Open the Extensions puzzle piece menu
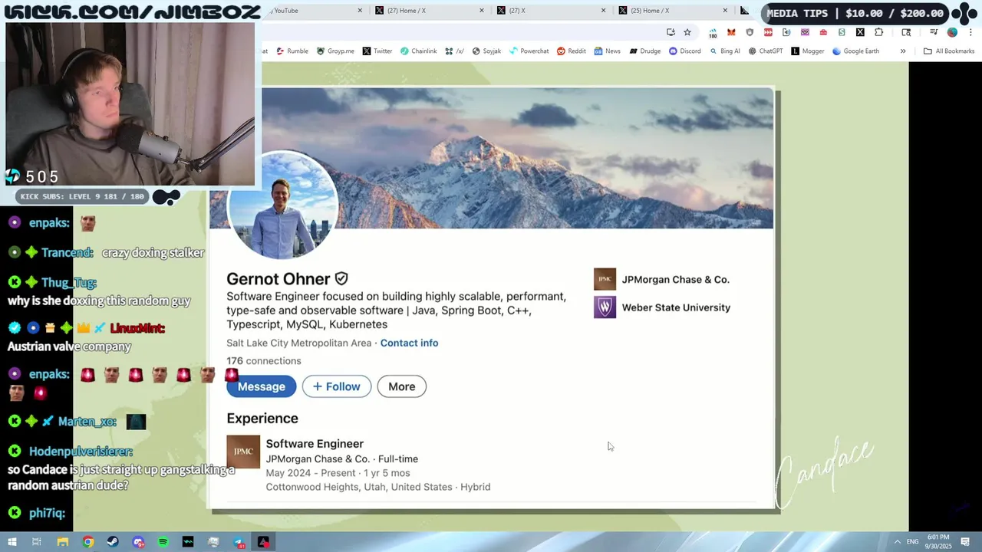This screenshot has width=982, height=552. click(878, 32)
